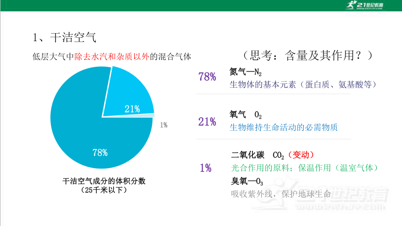Click the red (变动) text
The width and height of the screenshot is (402, 226).
301,155
